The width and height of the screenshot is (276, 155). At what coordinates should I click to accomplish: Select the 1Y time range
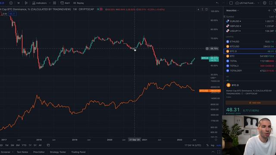30,146
